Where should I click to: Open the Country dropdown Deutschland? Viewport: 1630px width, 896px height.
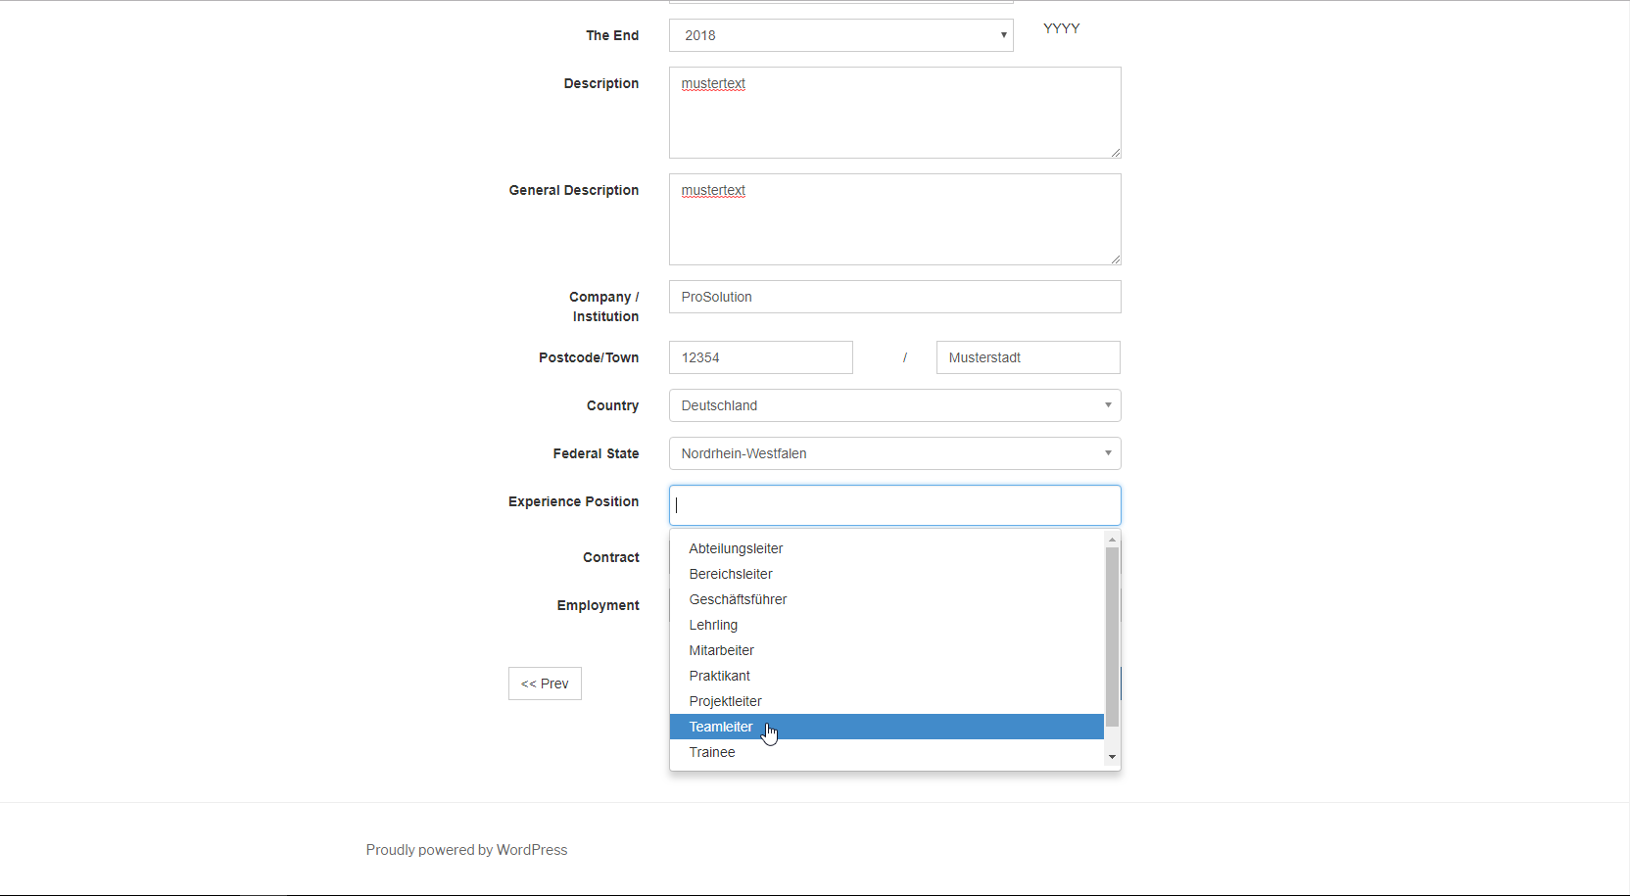(x=894, y=405)
